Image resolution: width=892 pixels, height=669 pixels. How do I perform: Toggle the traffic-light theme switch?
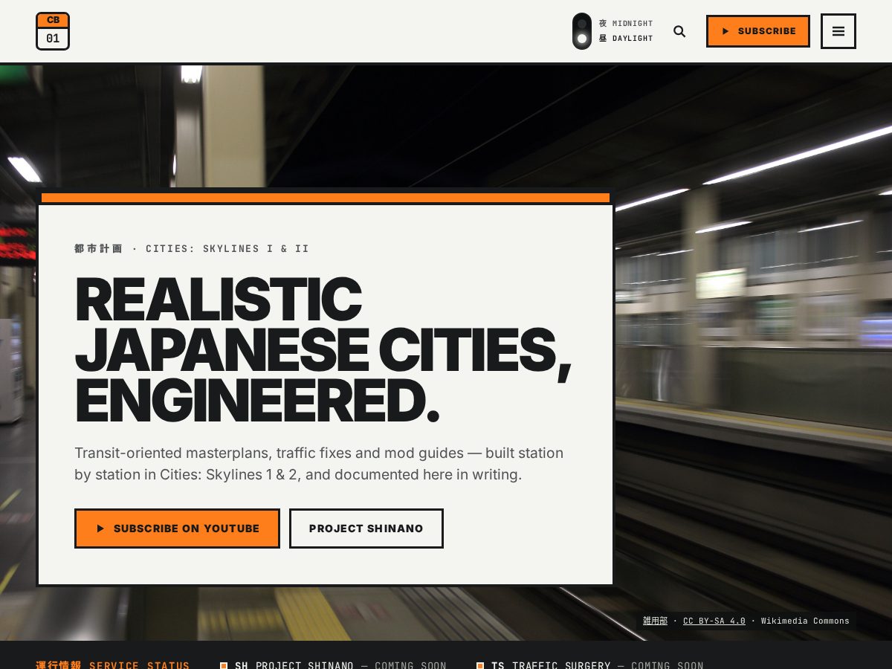click(582, 31)
